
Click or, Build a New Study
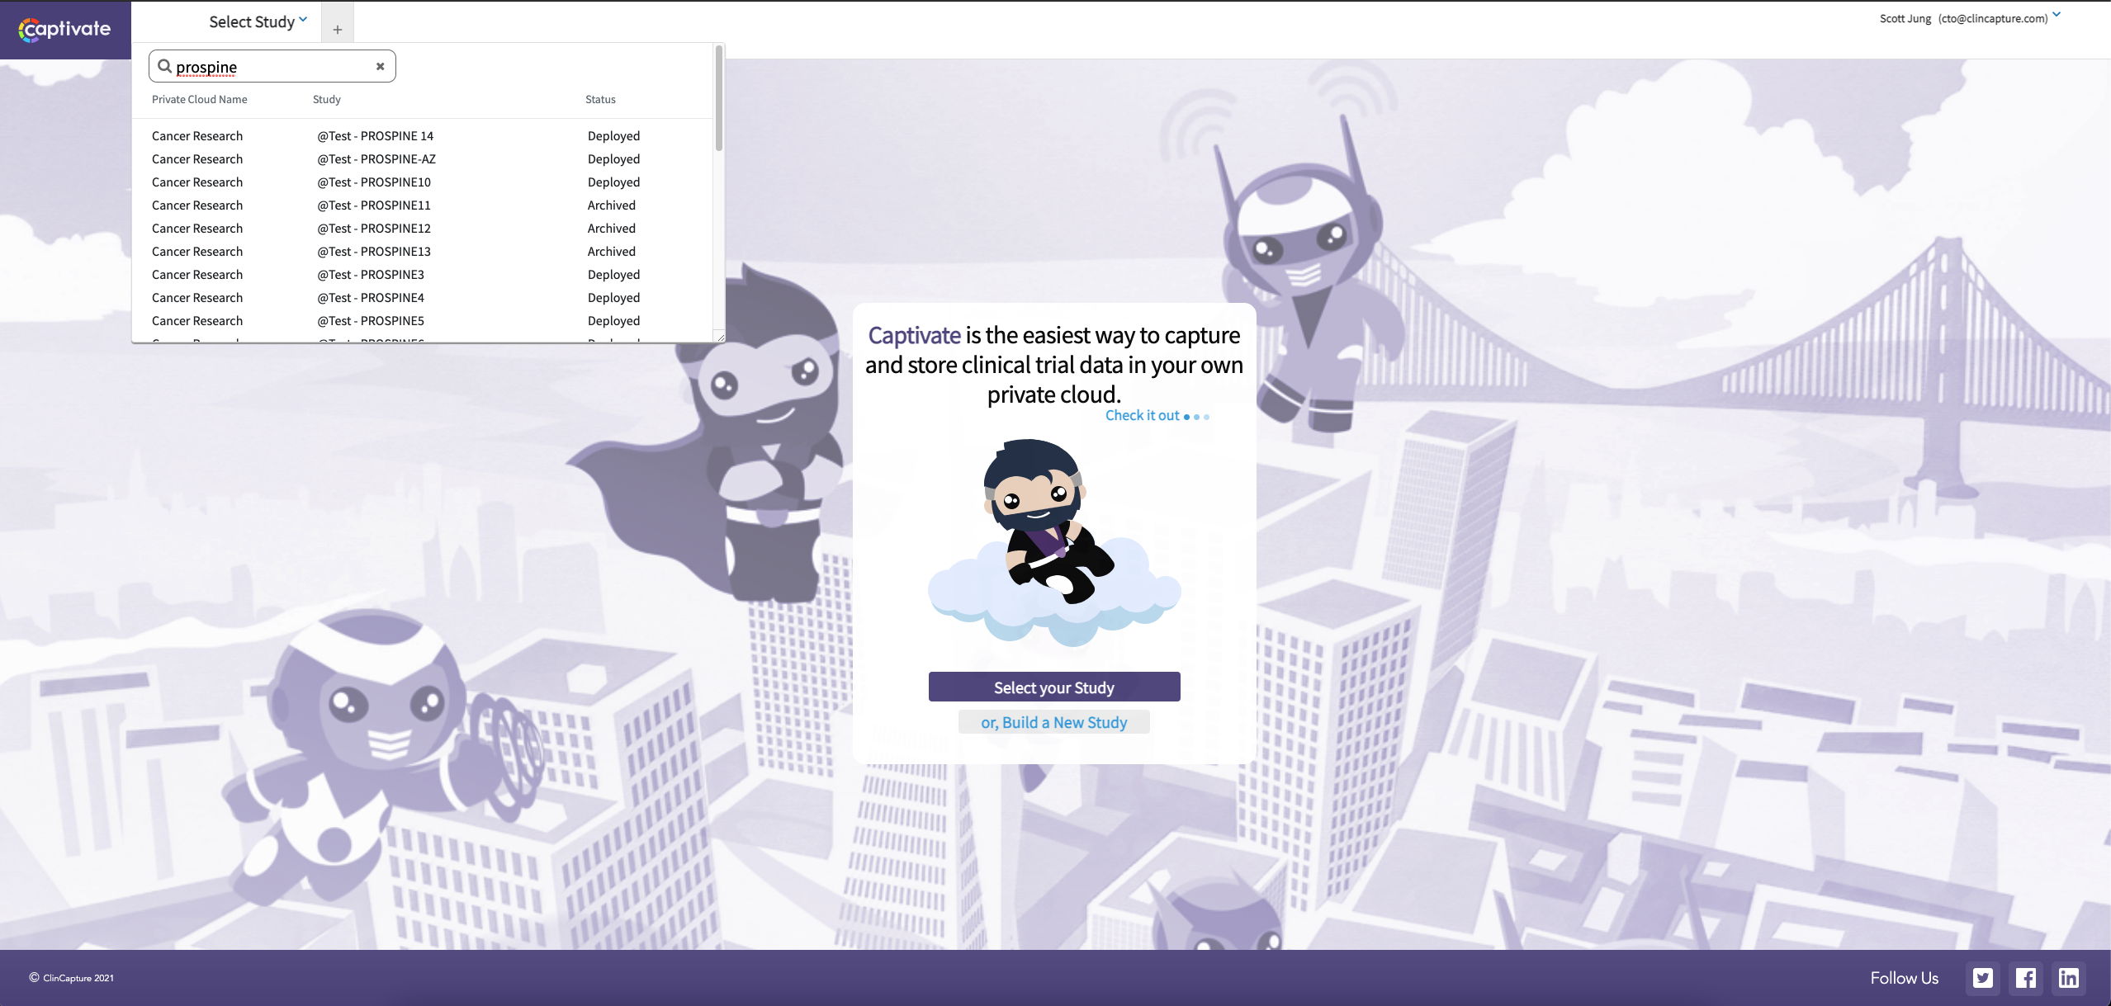tap(1053, 722)
